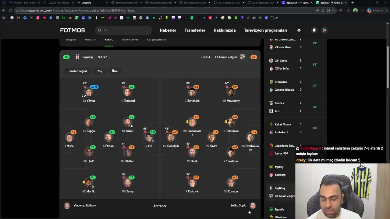Open Televizyon programları page
Screen dimensions: 390x219
coord(266,30)
